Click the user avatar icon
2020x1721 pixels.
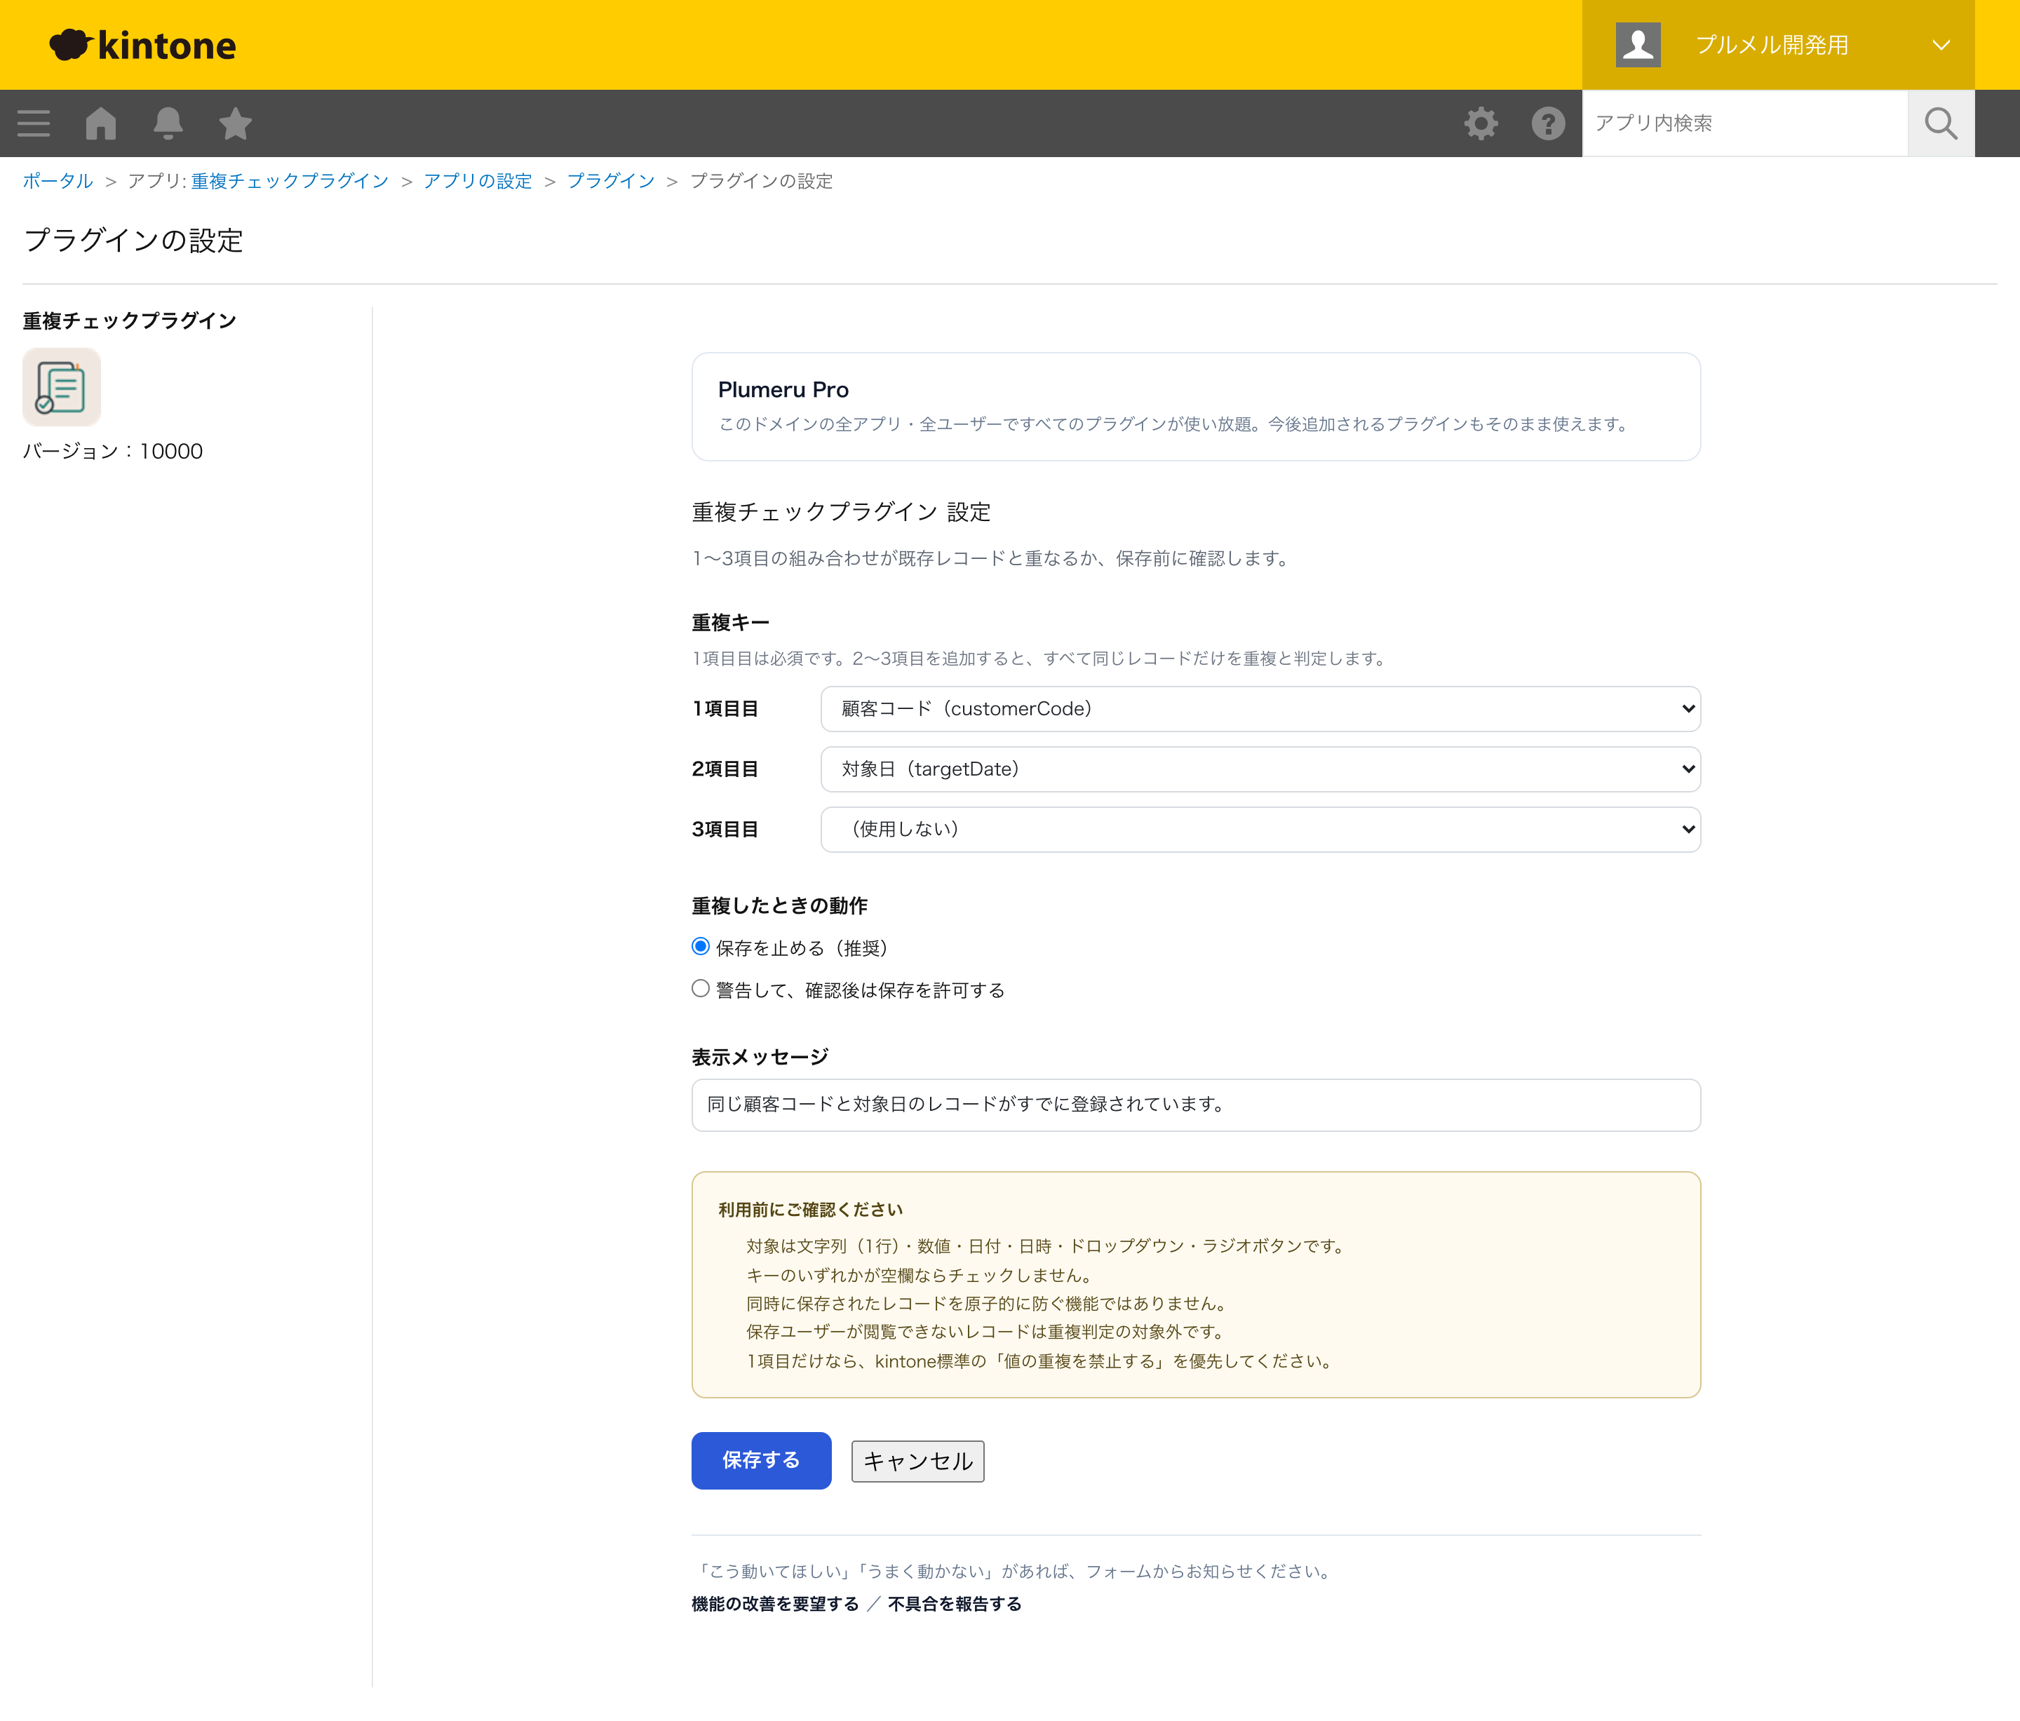coord(1638,45)
